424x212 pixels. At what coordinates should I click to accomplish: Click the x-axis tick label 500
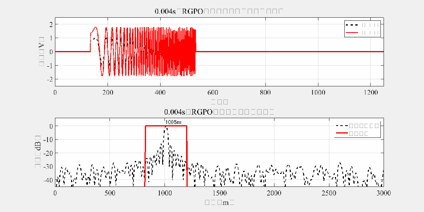(110, 193)
